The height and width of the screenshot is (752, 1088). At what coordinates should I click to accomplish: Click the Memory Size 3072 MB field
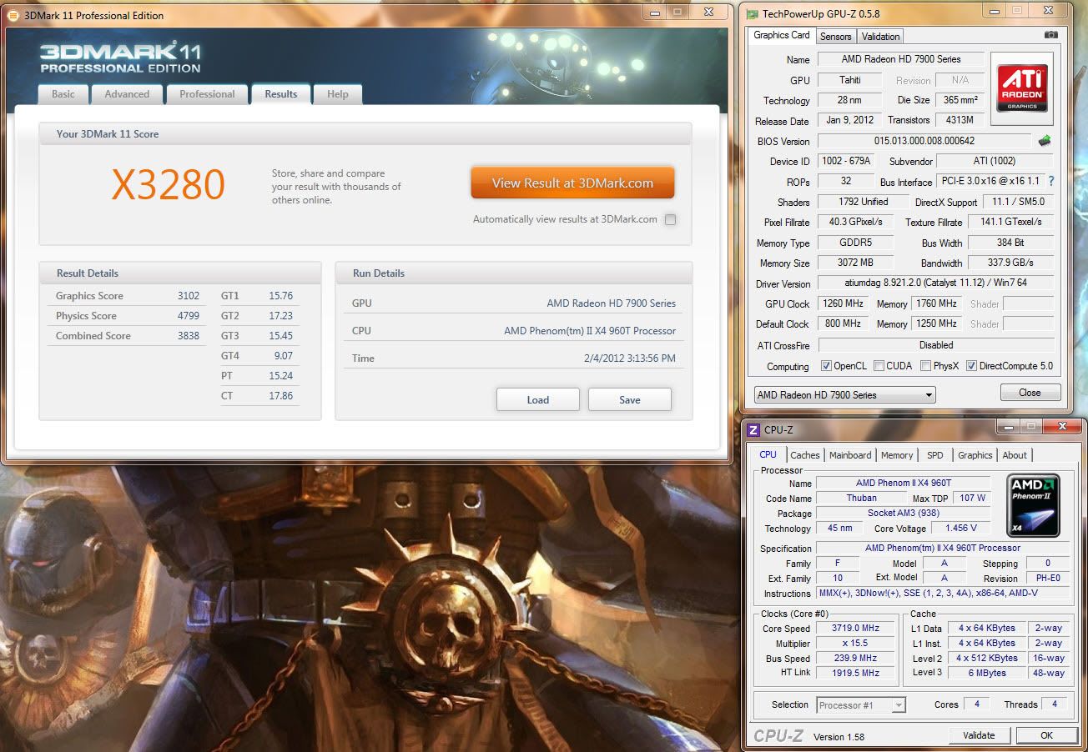(x=855, y=263)
